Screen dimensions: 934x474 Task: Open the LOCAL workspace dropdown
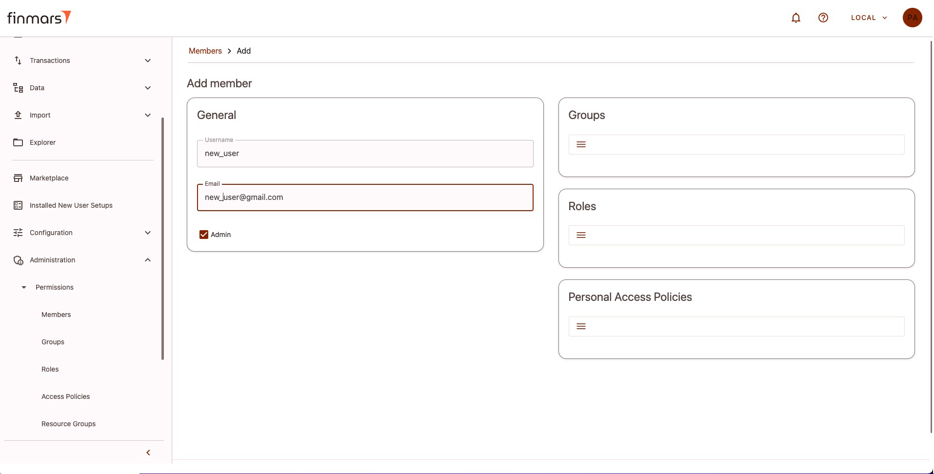coord(869,18)
